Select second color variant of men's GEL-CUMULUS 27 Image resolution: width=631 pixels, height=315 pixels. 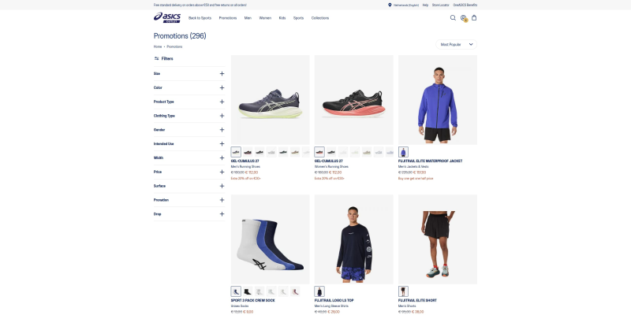tap(248, 152)
